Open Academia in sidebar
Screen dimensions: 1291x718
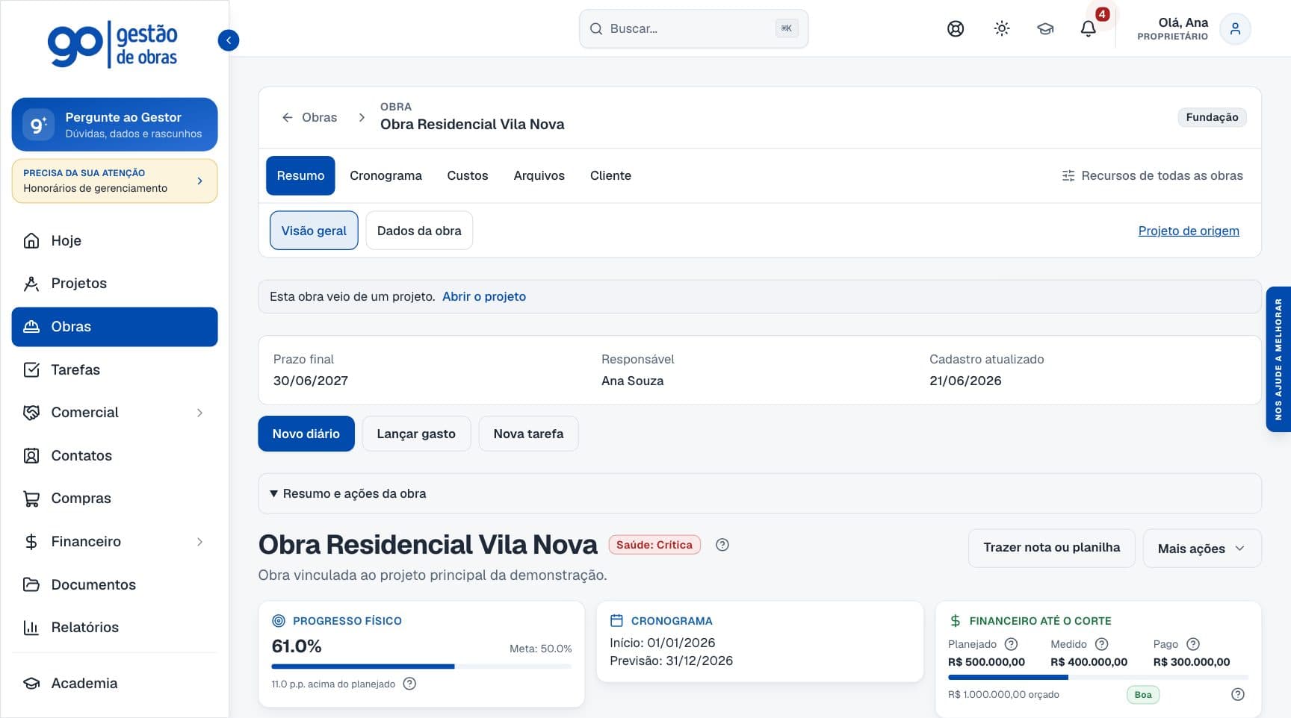[x=114, y=683]
